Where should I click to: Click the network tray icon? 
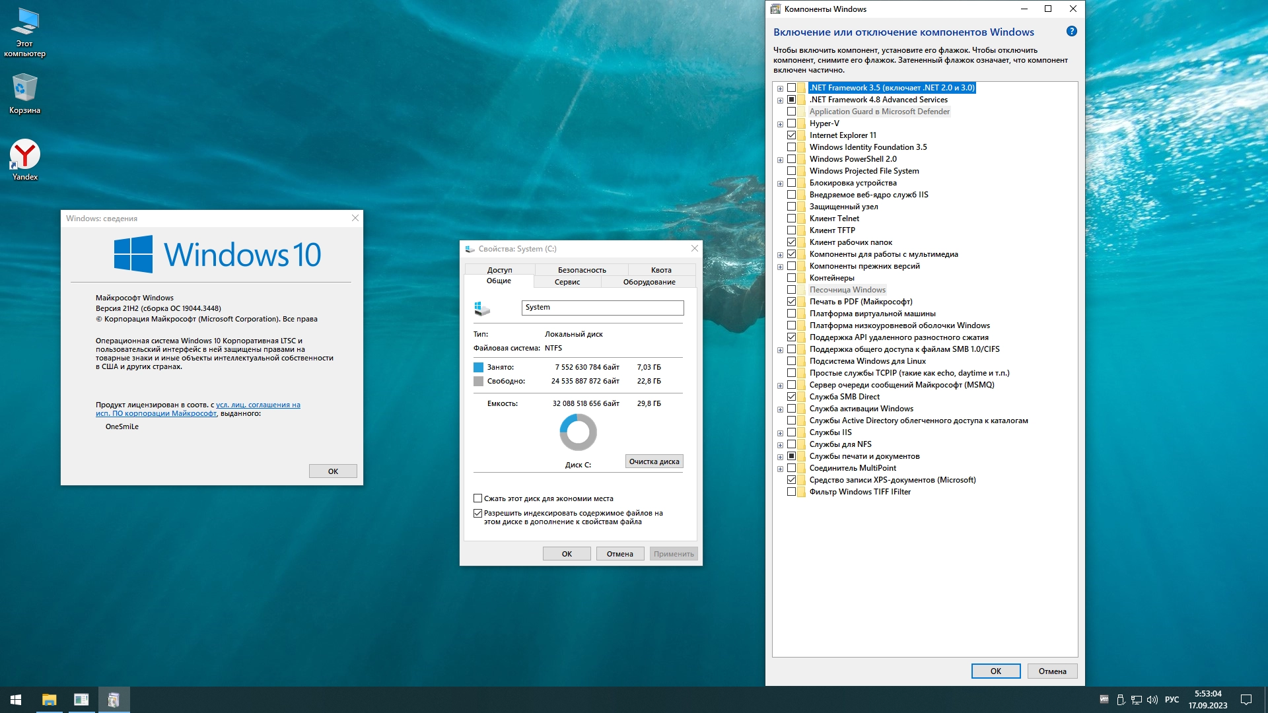pos(1137,700)
